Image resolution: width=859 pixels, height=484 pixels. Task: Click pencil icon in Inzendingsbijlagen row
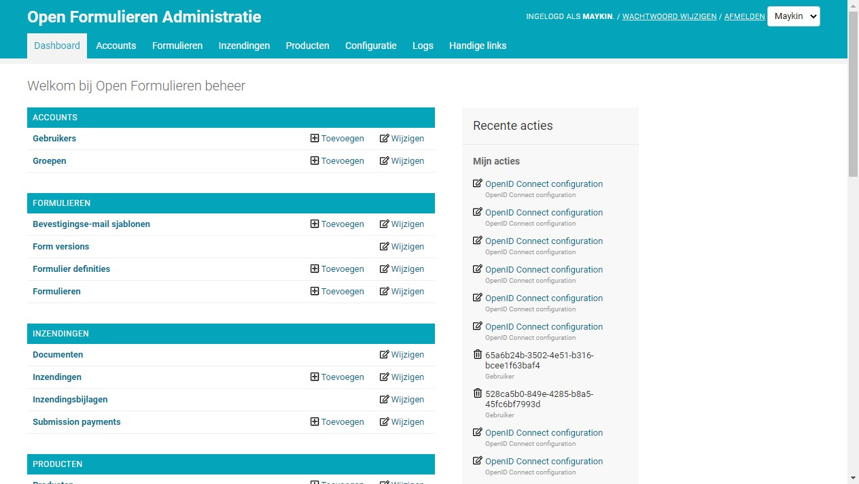385,399
